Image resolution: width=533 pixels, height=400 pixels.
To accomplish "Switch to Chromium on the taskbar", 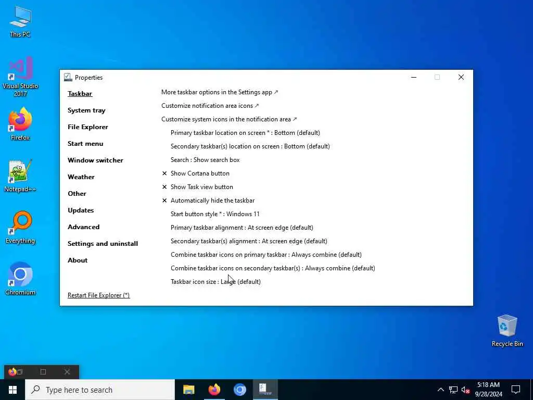I will 239,390.
